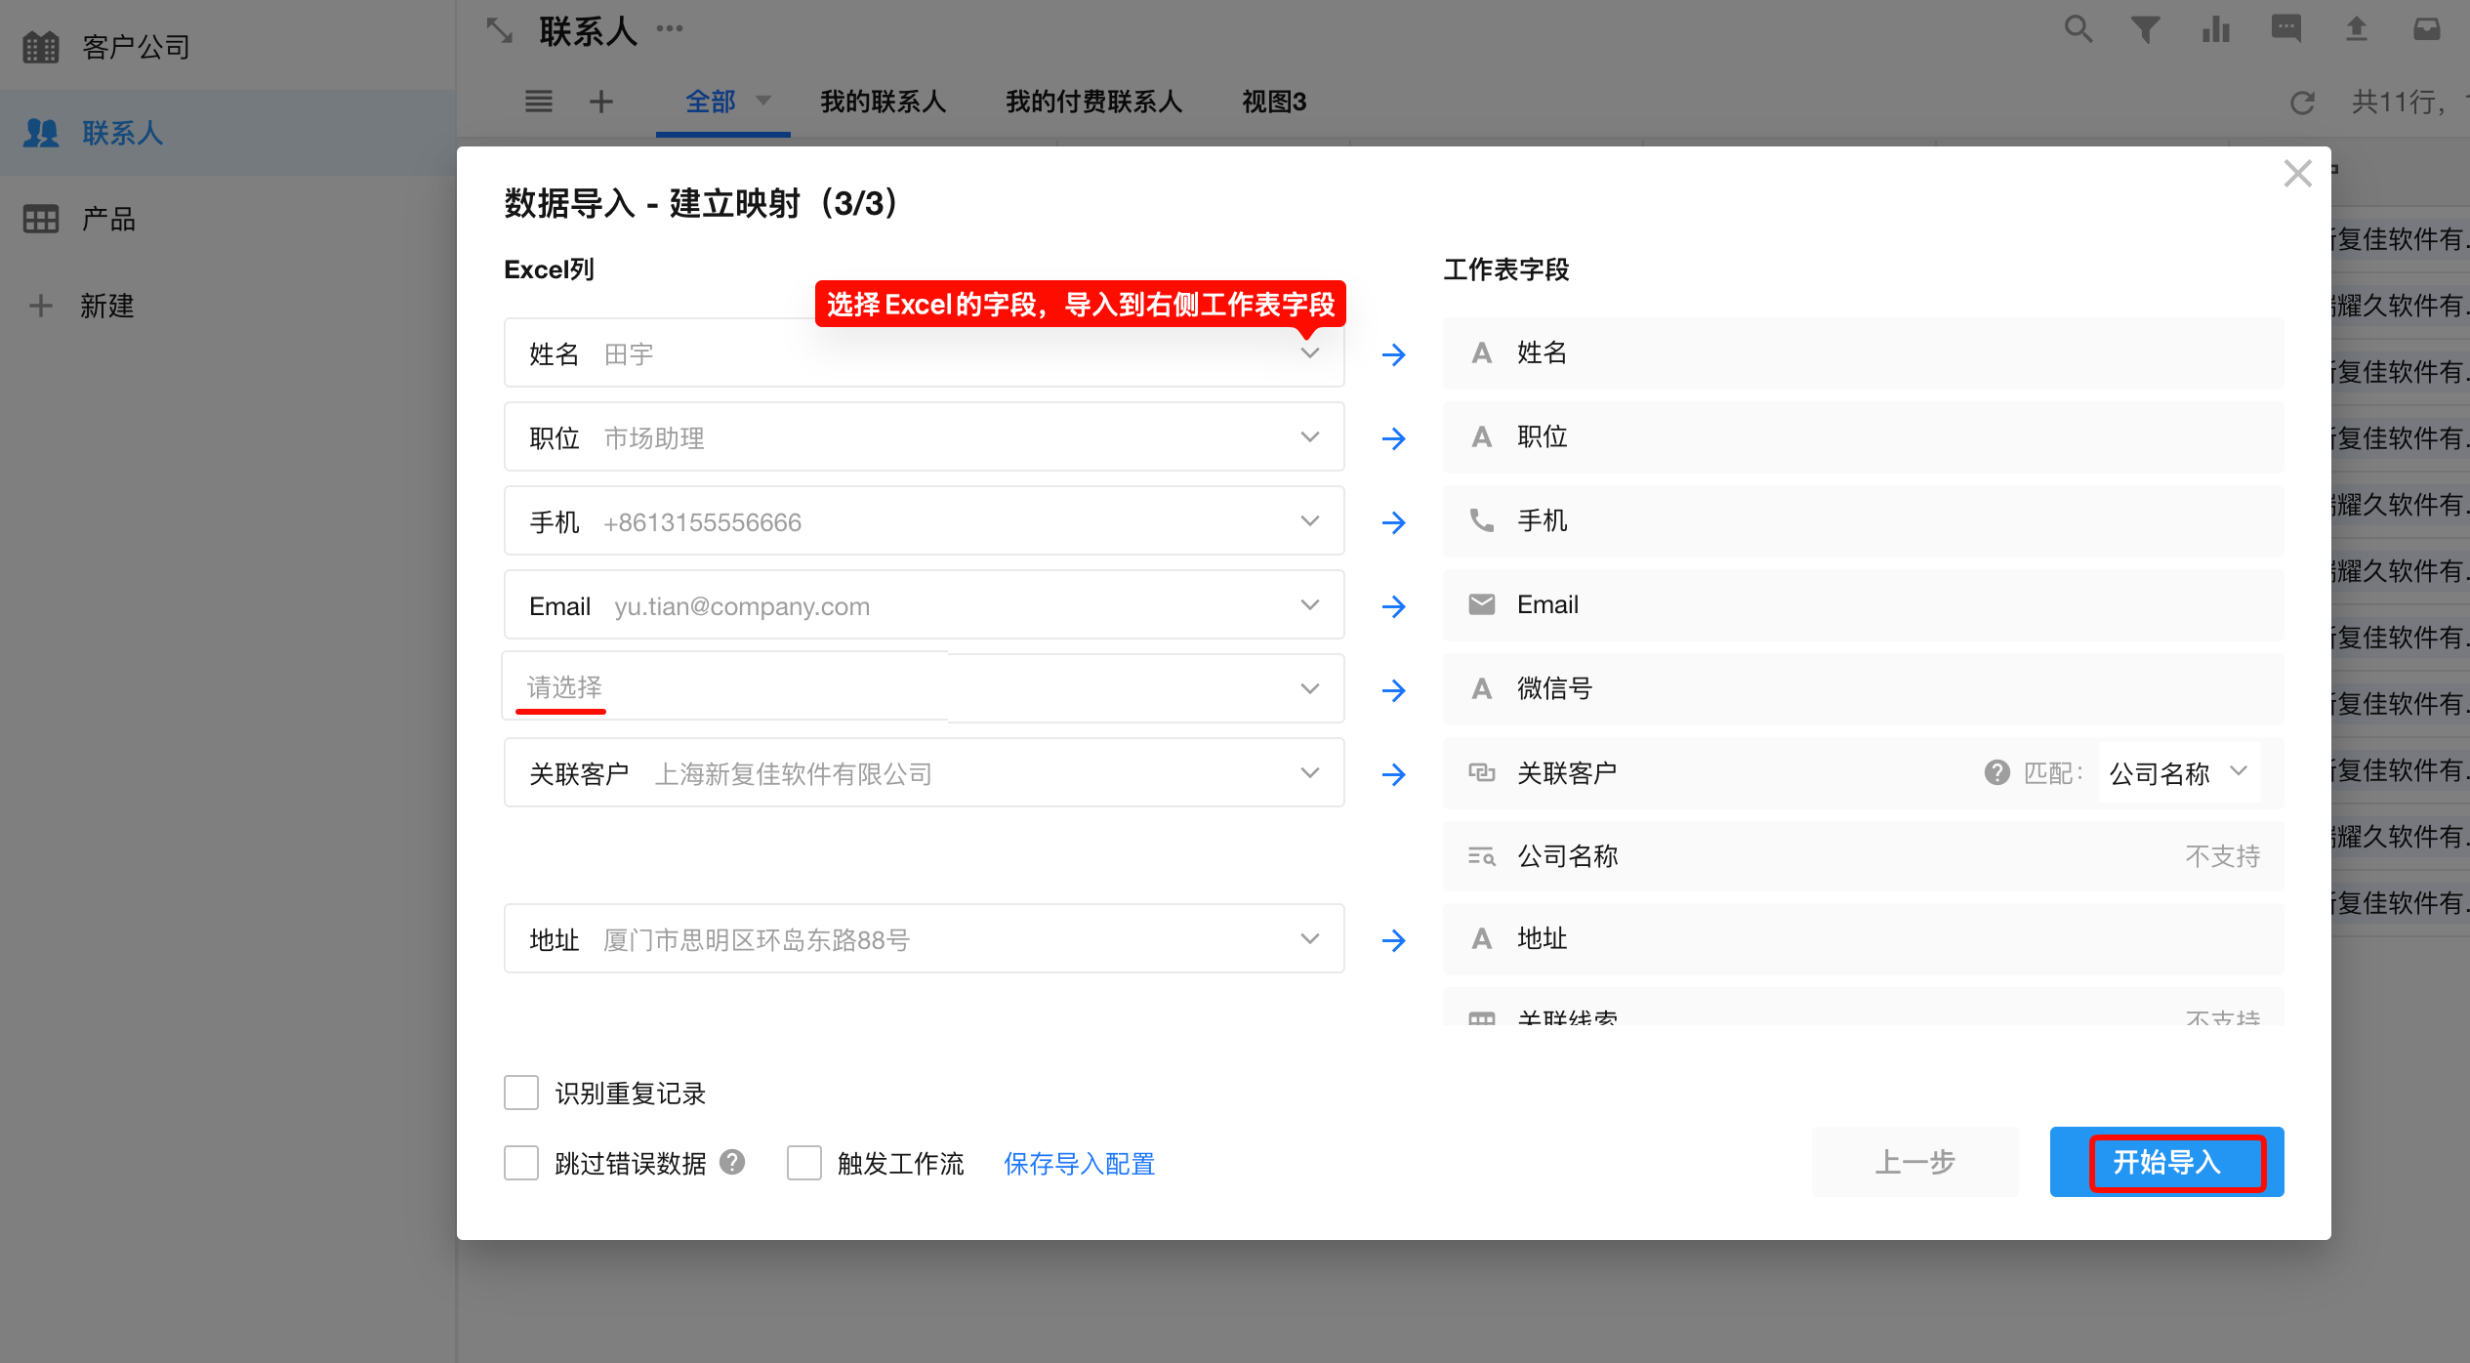Go back with 上一步 button
2470x1363 pixels.
pos(1914,1162)
